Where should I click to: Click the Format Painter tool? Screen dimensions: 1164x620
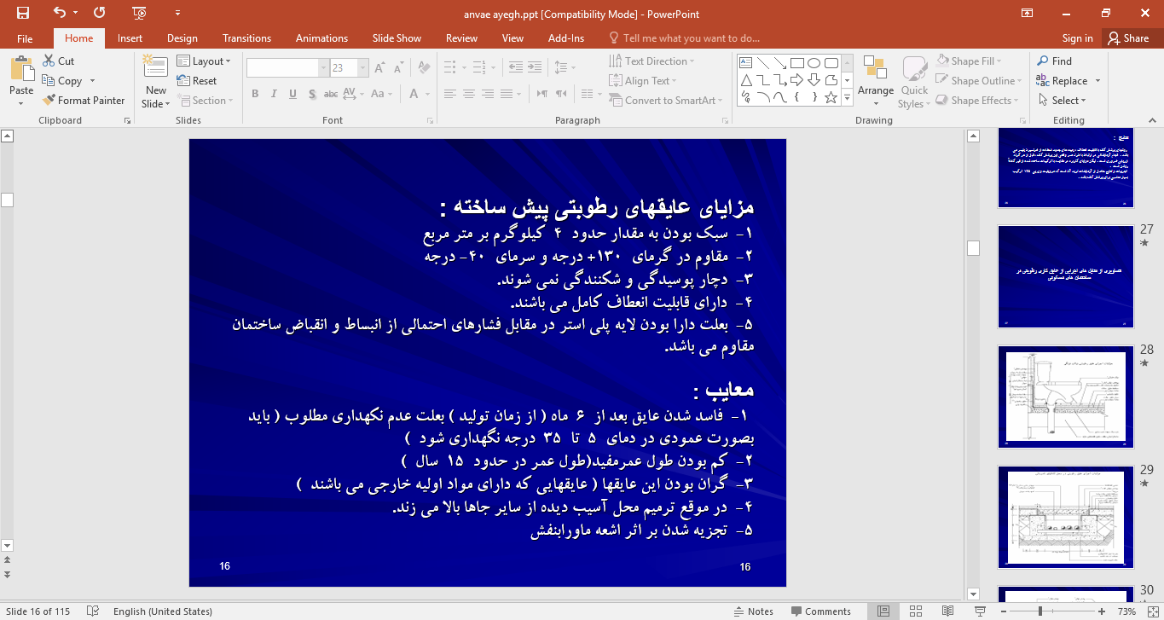[x=84, y=101]
